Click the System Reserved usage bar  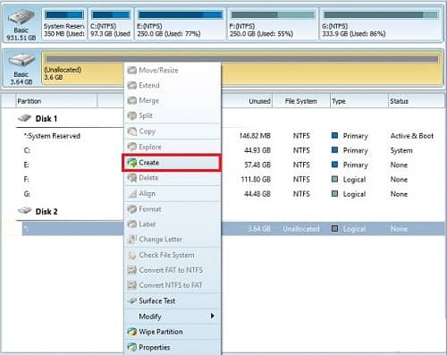pos(64,15)
